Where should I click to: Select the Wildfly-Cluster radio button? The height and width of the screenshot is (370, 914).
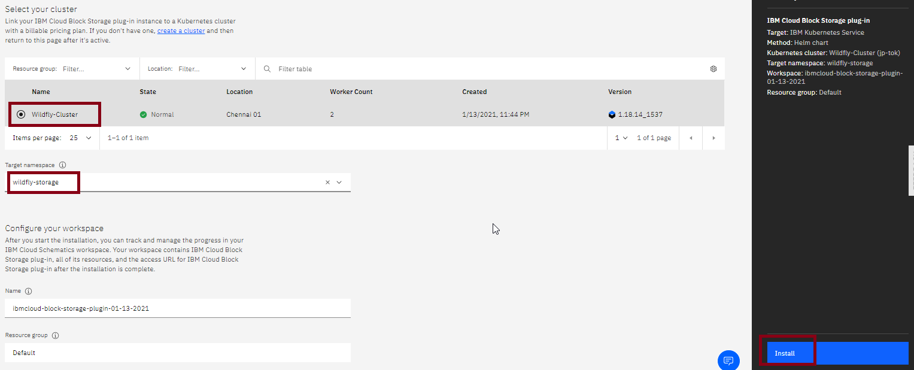pyautogui.click(x=21, y=114)
